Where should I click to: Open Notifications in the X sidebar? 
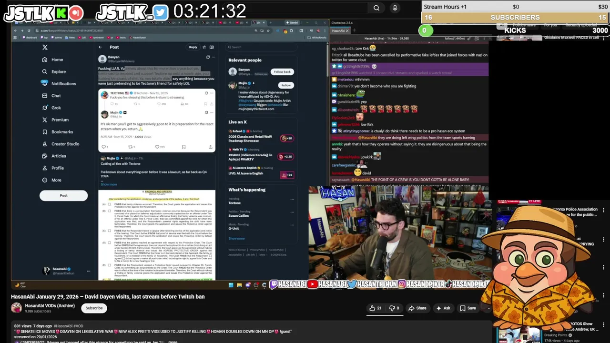coord(59,83)
